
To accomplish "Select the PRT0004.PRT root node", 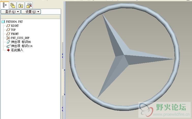I will pyautogui.click(x=14, y=22).
